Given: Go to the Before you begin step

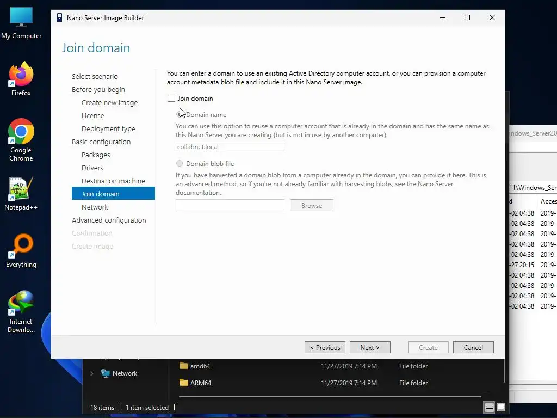Looking at the screenshot, I should point(98,90).
